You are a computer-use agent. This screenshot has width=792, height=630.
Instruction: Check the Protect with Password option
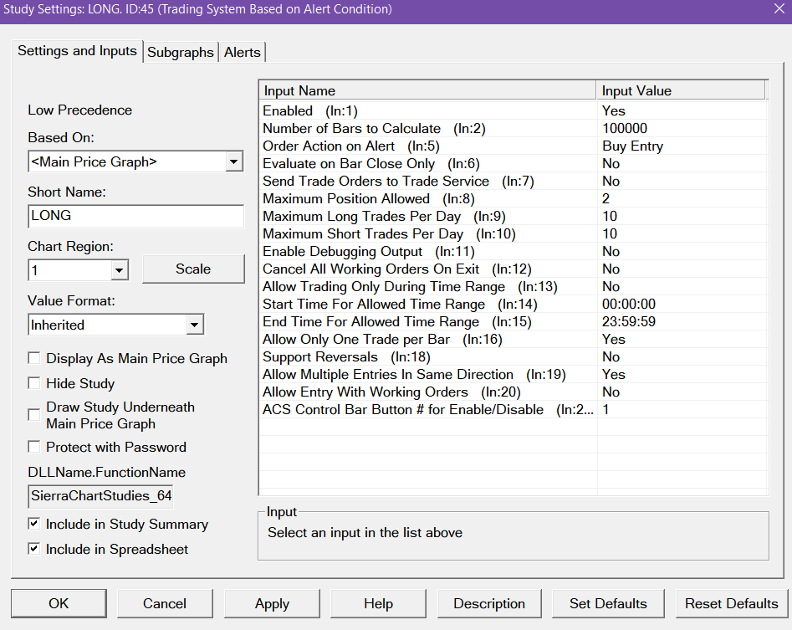[x=34, y=447]
